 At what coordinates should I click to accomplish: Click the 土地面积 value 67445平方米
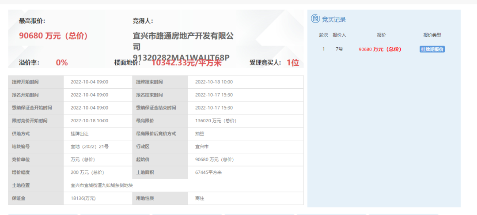208,173
